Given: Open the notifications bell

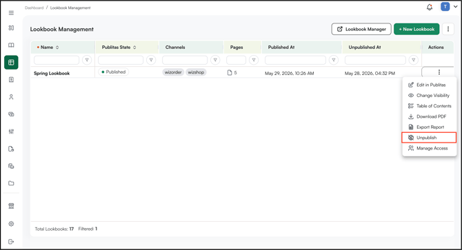Looking at the screenshot, I should click(x=430, y=7).
